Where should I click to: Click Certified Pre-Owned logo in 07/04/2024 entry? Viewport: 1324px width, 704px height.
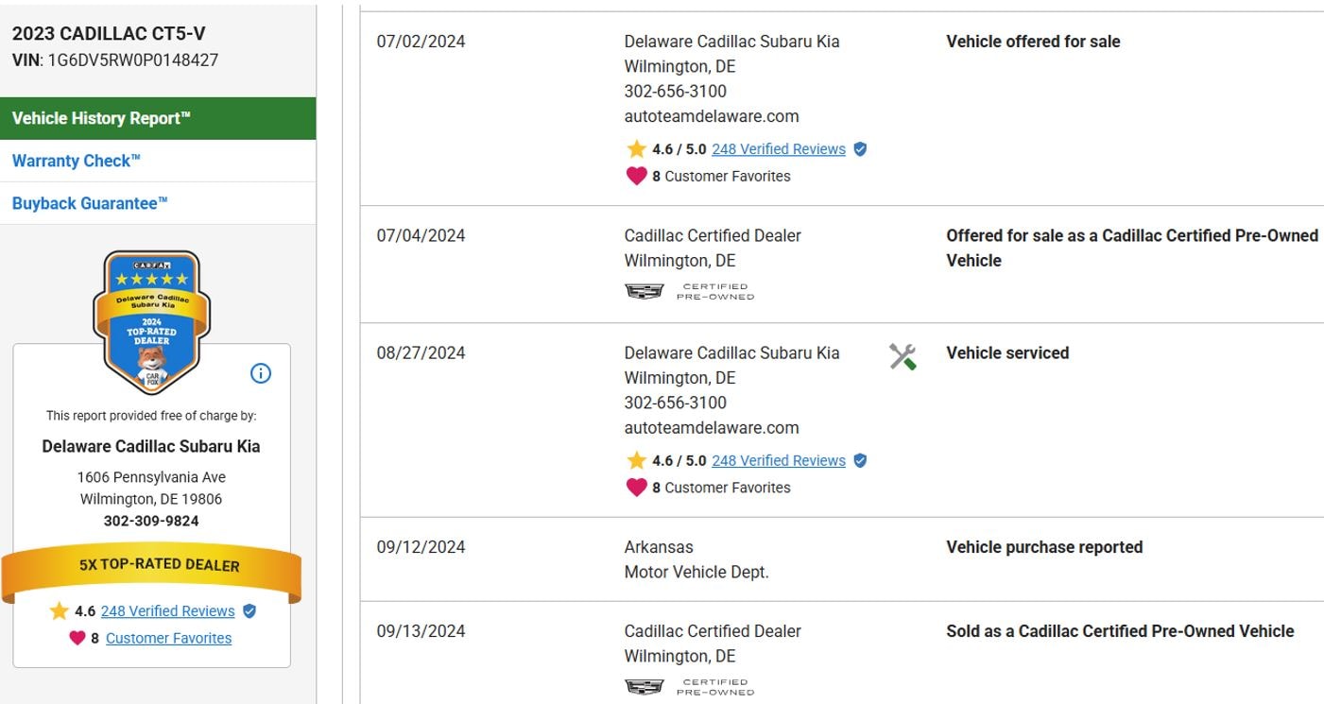pos(690,291)
